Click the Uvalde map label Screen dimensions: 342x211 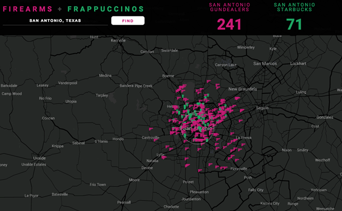pyautogui.click(x=39, y=158)
